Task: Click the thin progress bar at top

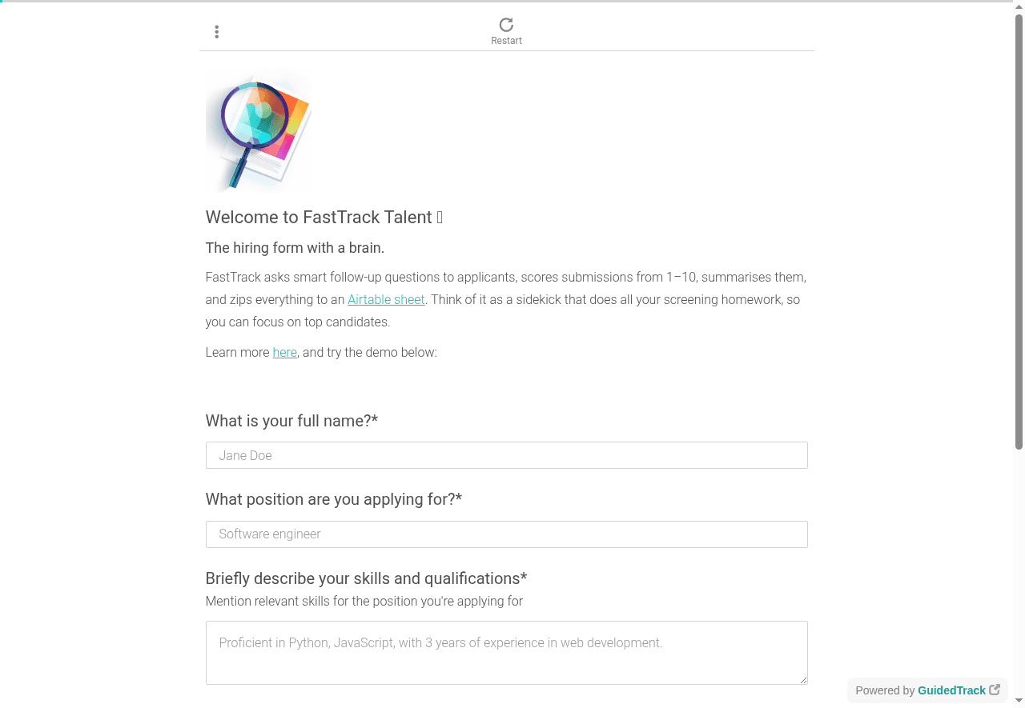Action: [x=506, y=2]
